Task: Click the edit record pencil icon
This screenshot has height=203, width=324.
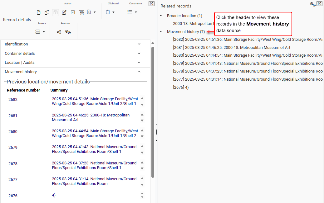Action: click(64, 12)
